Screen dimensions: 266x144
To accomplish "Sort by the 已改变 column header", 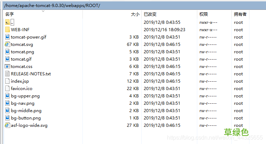I will click(150, 14).
